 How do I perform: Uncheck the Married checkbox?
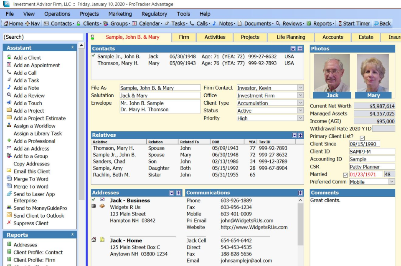click(345, 175)
